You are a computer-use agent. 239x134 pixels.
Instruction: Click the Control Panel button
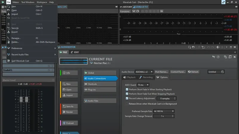tap(178, 72)
